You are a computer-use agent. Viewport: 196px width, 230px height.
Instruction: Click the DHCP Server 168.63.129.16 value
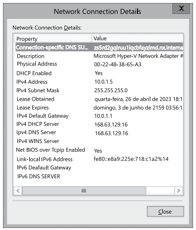[x=111, y=124]
